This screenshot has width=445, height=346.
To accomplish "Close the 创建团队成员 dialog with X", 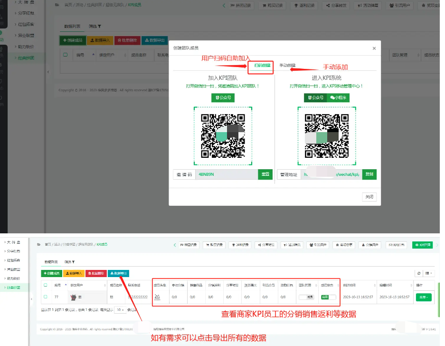I will [x=374, y=48].
